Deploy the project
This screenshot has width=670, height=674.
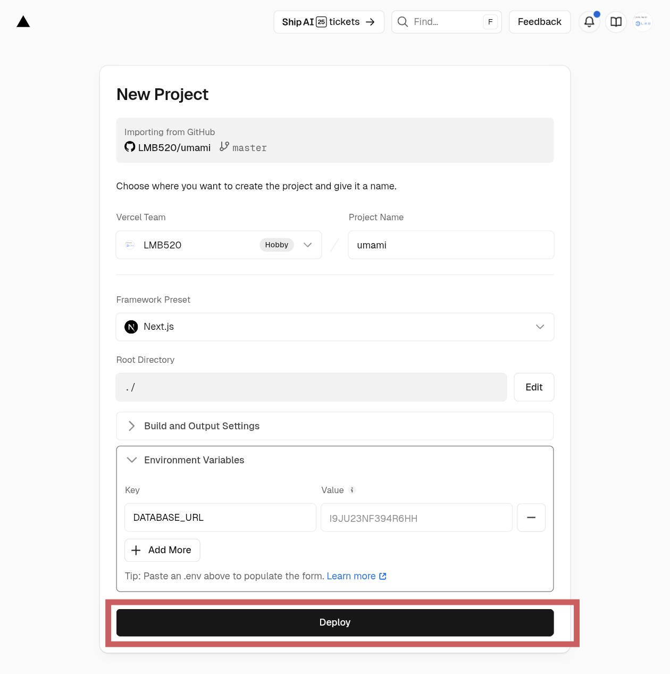click(334, 622)
